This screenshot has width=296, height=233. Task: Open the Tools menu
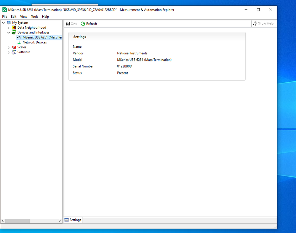(35, 17)
